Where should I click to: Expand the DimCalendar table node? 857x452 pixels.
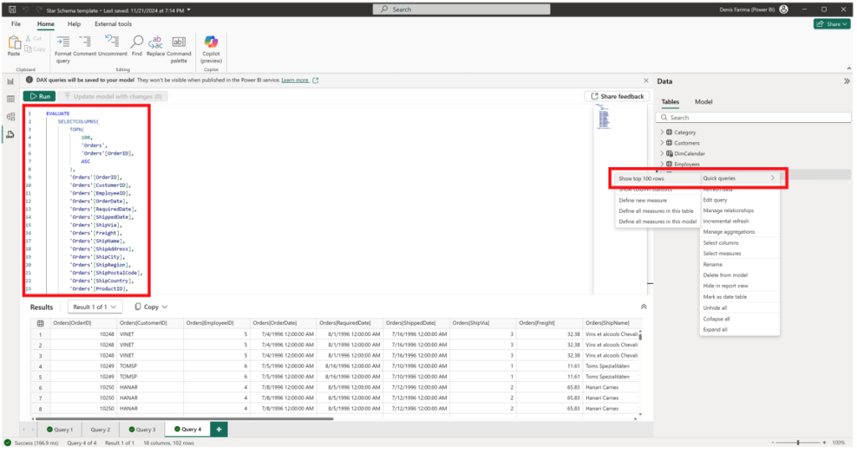point(662,154)
